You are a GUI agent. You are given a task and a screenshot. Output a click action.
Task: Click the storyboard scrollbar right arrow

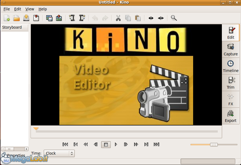[x=27, y=149]
